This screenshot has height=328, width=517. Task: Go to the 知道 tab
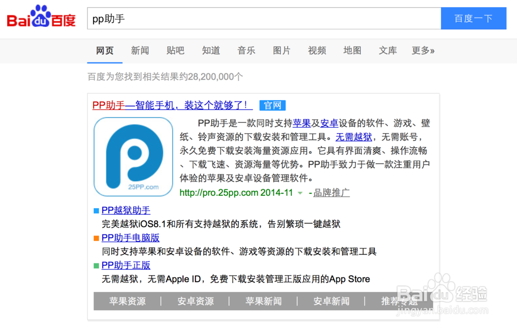[x=211, y=51]
